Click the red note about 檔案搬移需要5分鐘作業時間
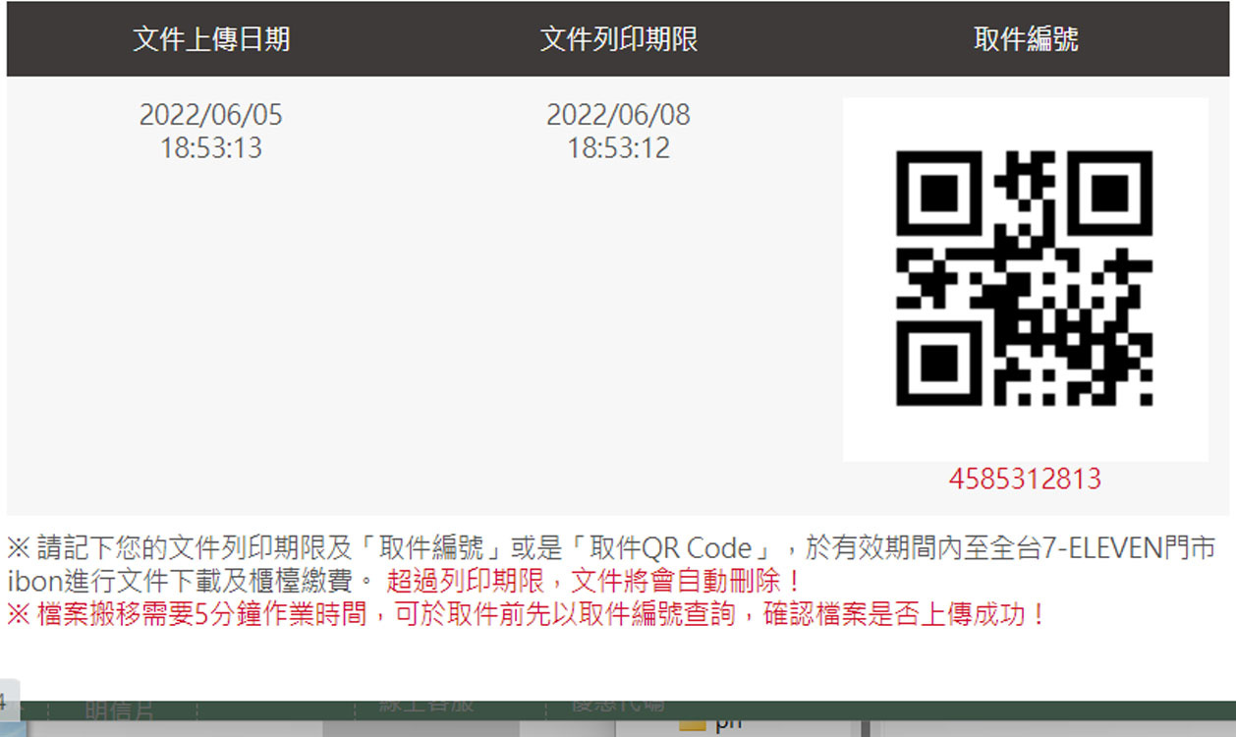1236x737 pixels. coord(527,615)
